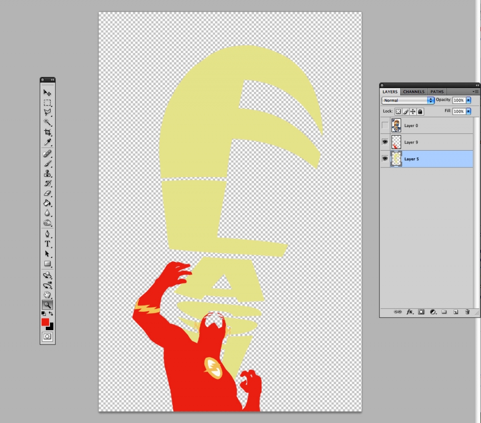The height and width of the screenshot is (423, 481).
Task: Create new fill or adjustment layer
Action: tap(433, 312)
